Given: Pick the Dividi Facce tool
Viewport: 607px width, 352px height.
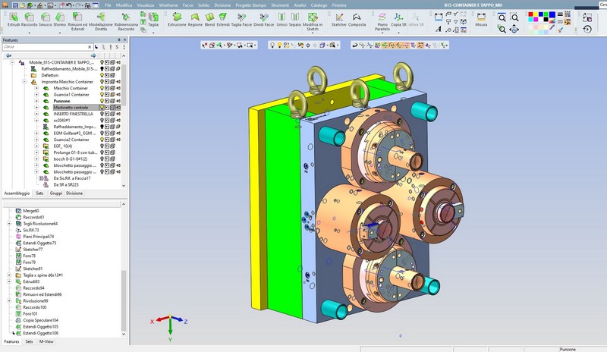Looking at the screenshot, I should point(263,18).
